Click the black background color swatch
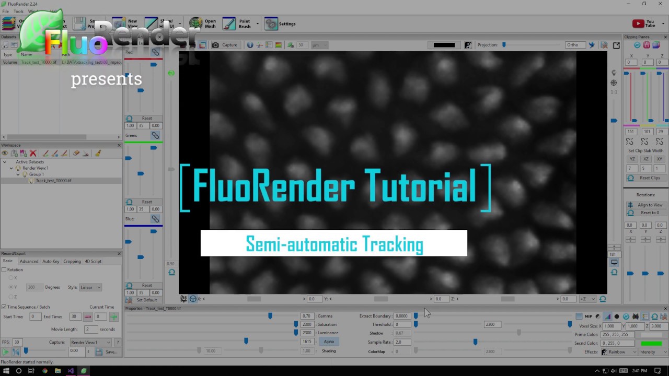 [x=444, y=45]
